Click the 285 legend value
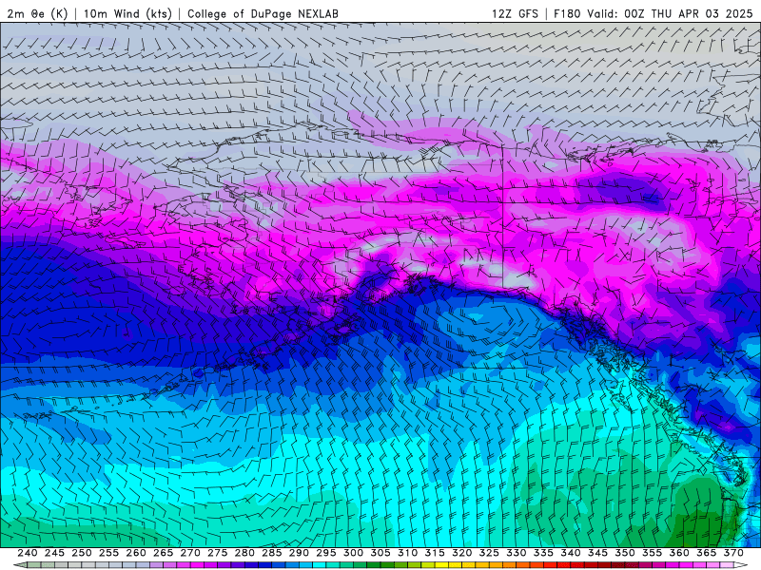This screenshot has width=761, height=570. (272, 553)
